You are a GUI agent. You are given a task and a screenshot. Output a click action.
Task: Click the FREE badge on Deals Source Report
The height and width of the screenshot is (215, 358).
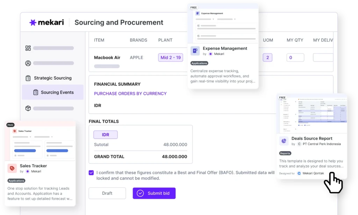282,98
